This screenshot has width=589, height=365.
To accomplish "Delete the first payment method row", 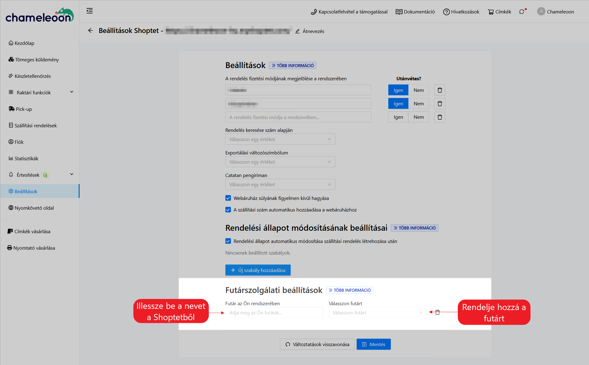I will point(440,90).
